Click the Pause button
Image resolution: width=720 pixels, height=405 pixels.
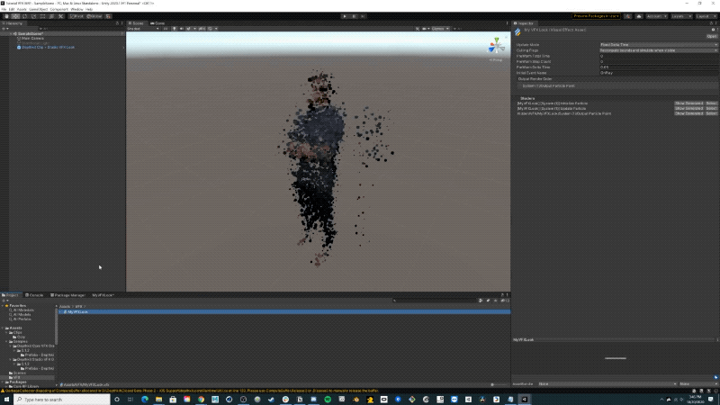pyautogui.click(x=354, y=16)
